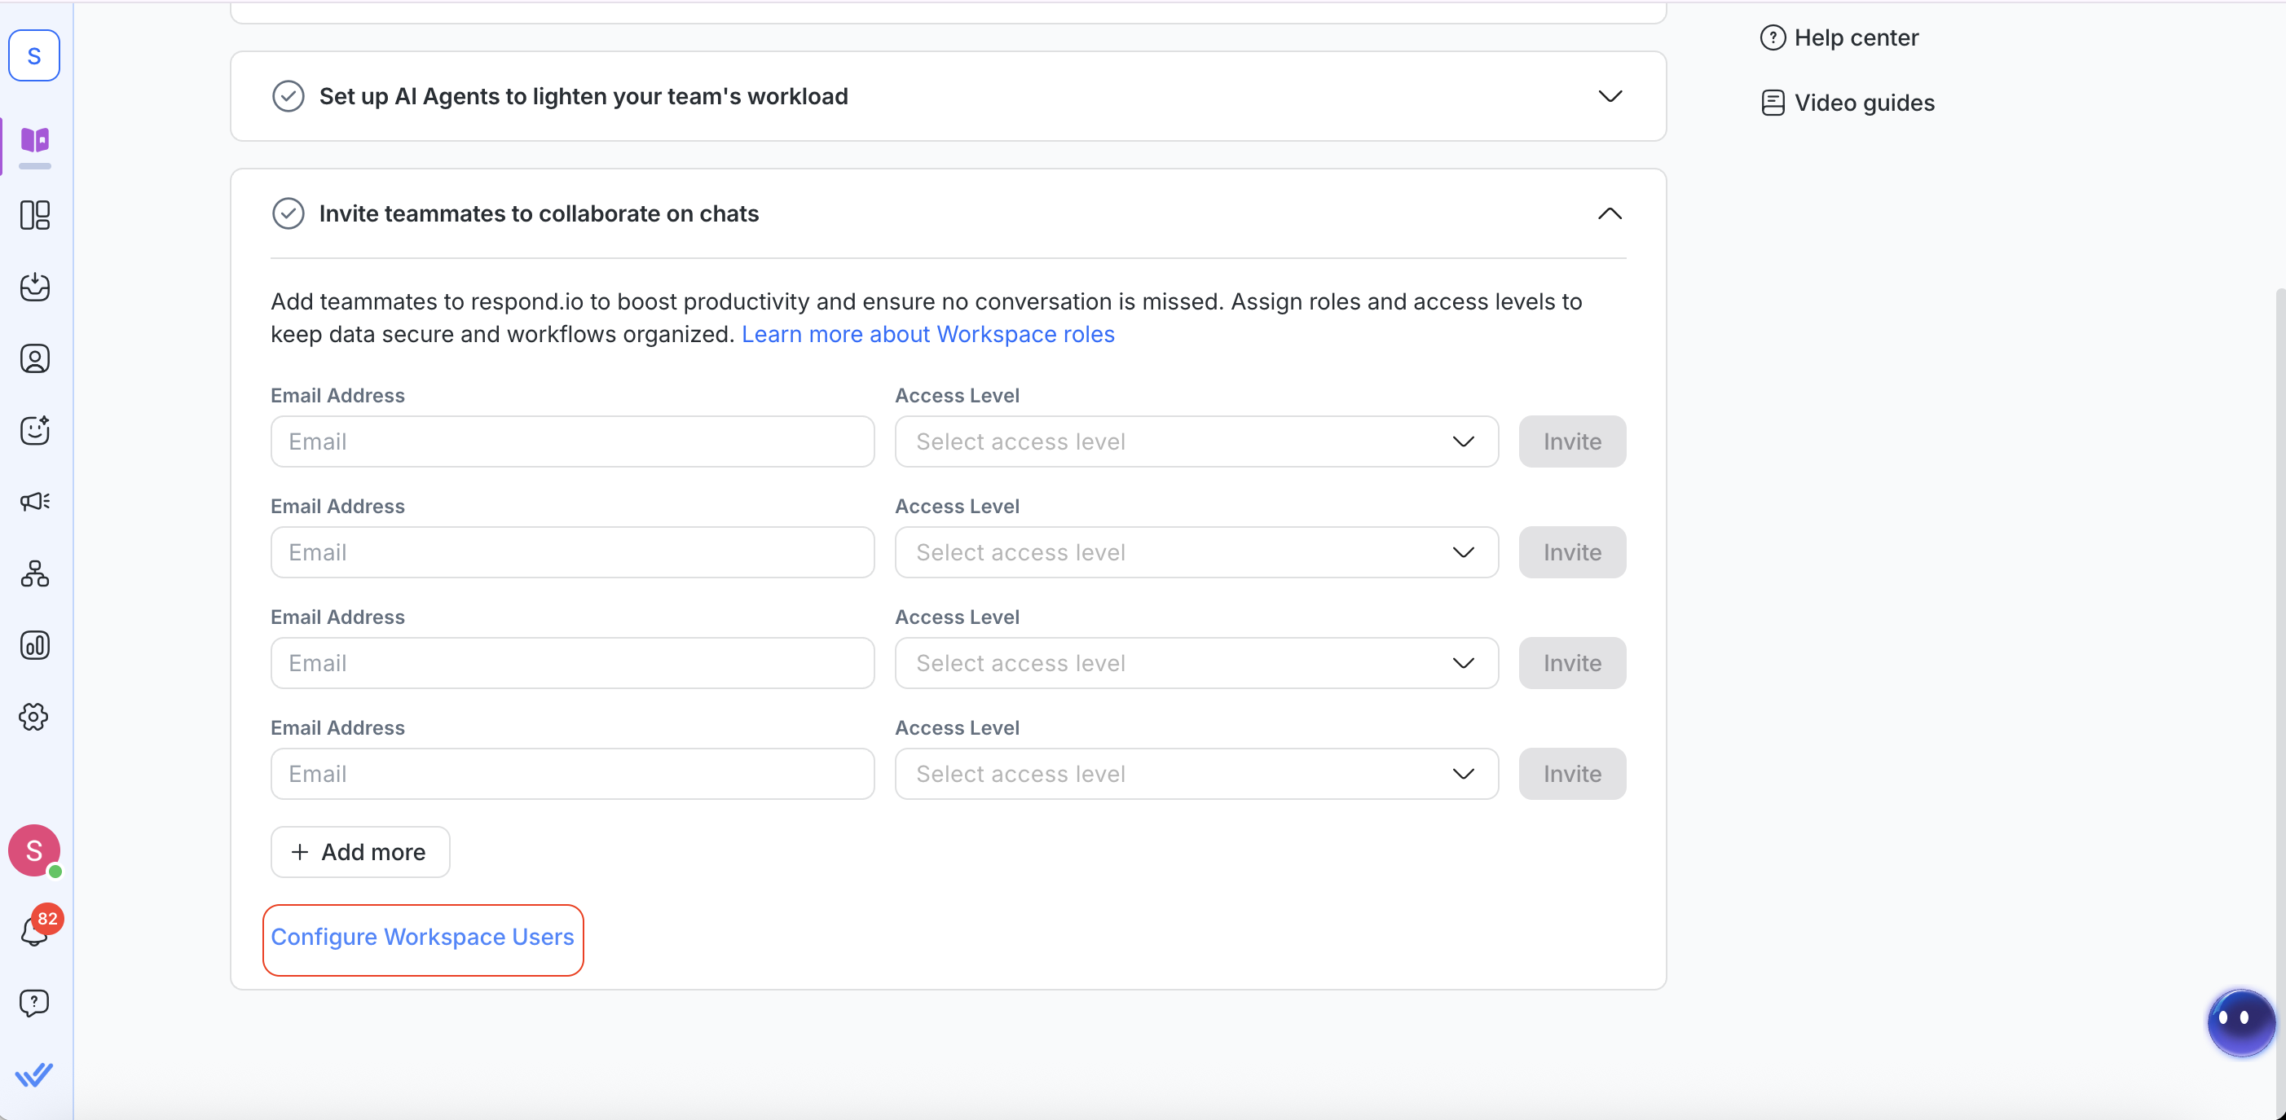
Task: Expand the Set up AI Agents section
Action: click(x=1609, y=96)
